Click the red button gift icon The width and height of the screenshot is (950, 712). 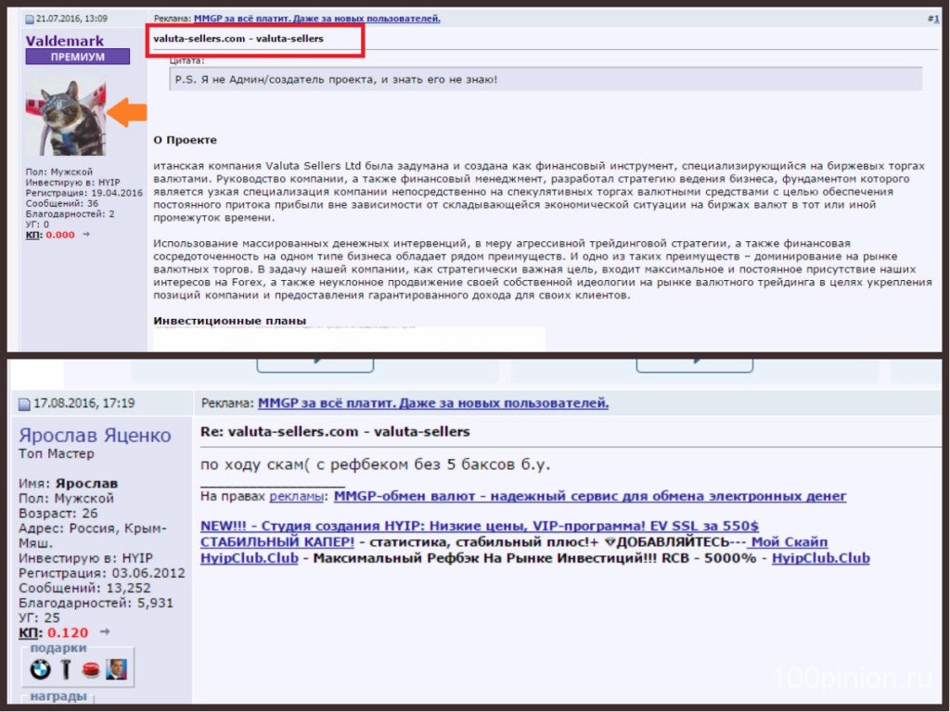90,668
